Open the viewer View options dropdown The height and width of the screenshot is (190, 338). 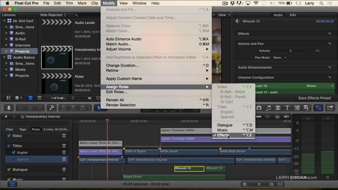pos(224,15)
